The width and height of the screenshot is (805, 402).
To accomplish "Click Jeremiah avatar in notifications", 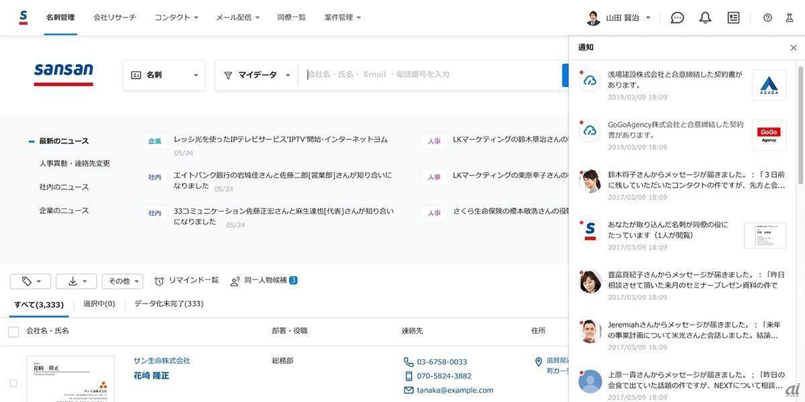I will [x=590, y=331].
